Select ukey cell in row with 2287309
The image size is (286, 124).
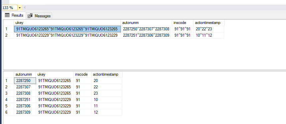55,112
